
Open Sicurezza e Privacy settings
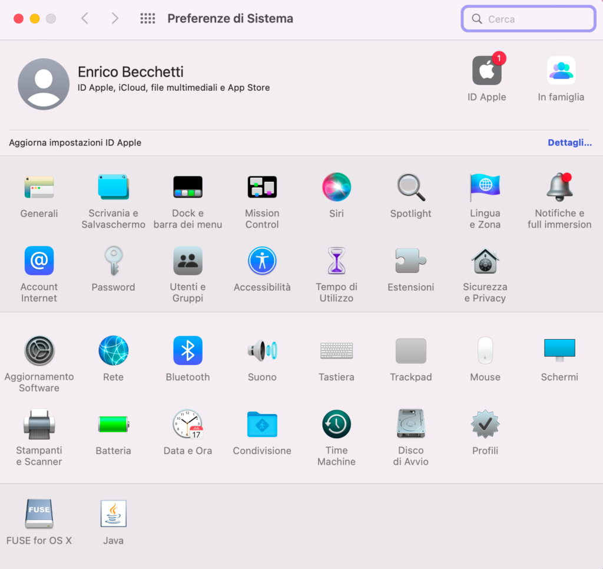[x=485, y=261]
